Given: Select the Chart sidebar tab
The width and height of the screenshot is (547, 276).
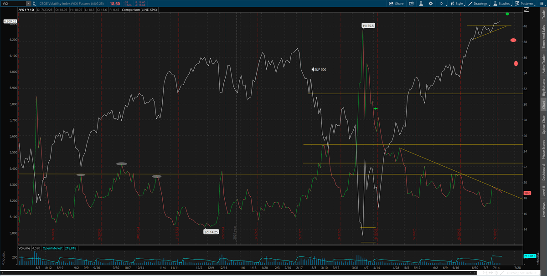Looking at the screenshot, I should click(x=543, y=105).
